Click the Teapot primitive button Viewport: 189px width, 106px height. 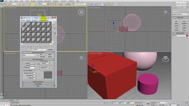(176, 30)
